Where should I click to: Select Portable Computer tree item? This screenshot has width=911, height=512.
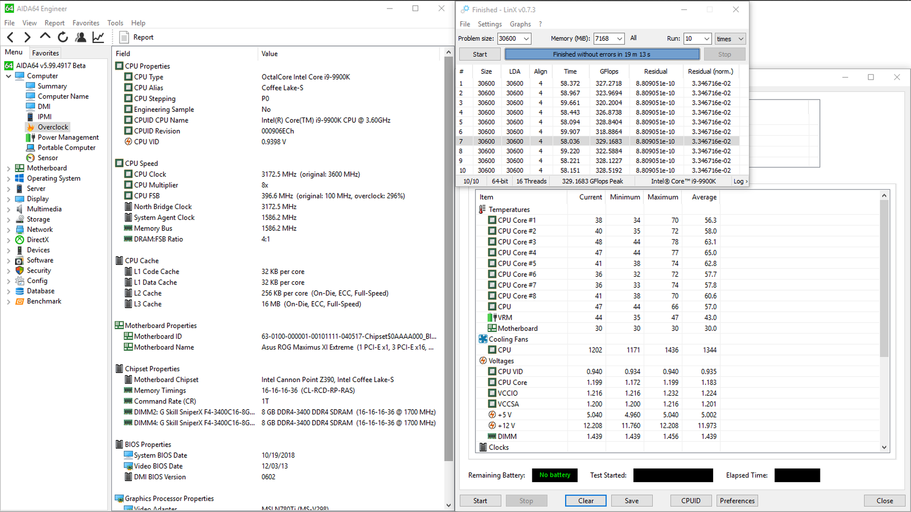coord(66,147)
